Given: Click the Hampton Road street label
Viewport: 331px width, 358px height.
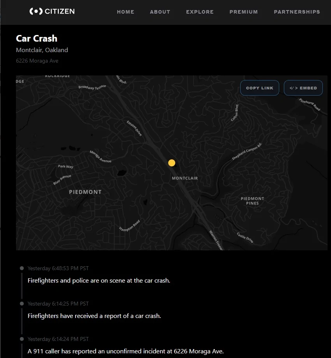Looking at the screenshot, I should [x=129, y=226].
